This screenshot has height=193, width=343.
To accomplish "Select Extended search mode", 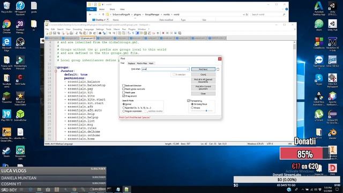I will tap(124, 108).
